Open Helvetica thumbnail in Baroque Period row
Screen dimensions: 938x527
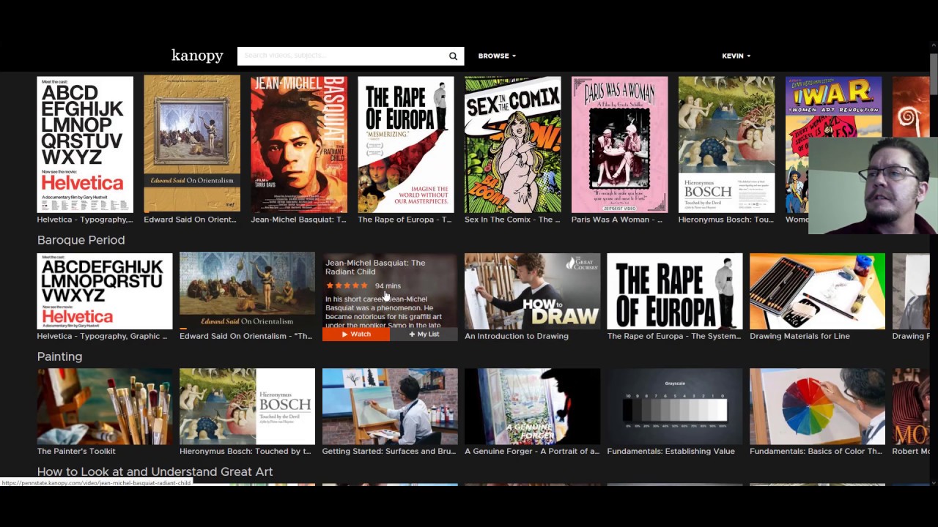pos(105,291)
